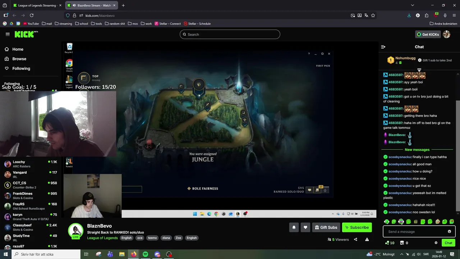The height and width of the screenshot is (259, 460).
Task: Click the 'New messages' divider in chat
Action: click(417, 150)
